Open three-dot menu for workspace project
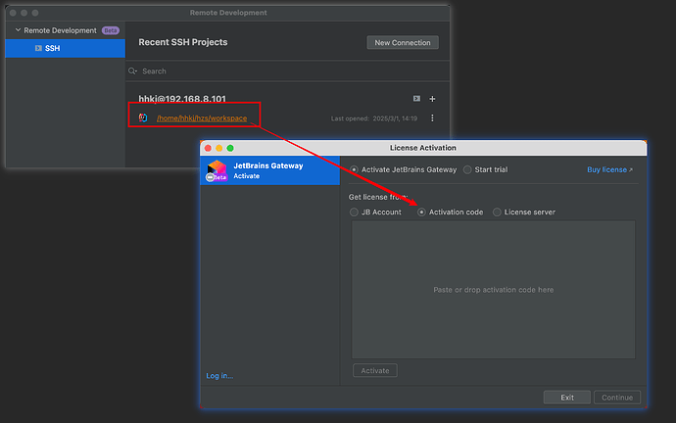676x423 pixels. point(432,118)
